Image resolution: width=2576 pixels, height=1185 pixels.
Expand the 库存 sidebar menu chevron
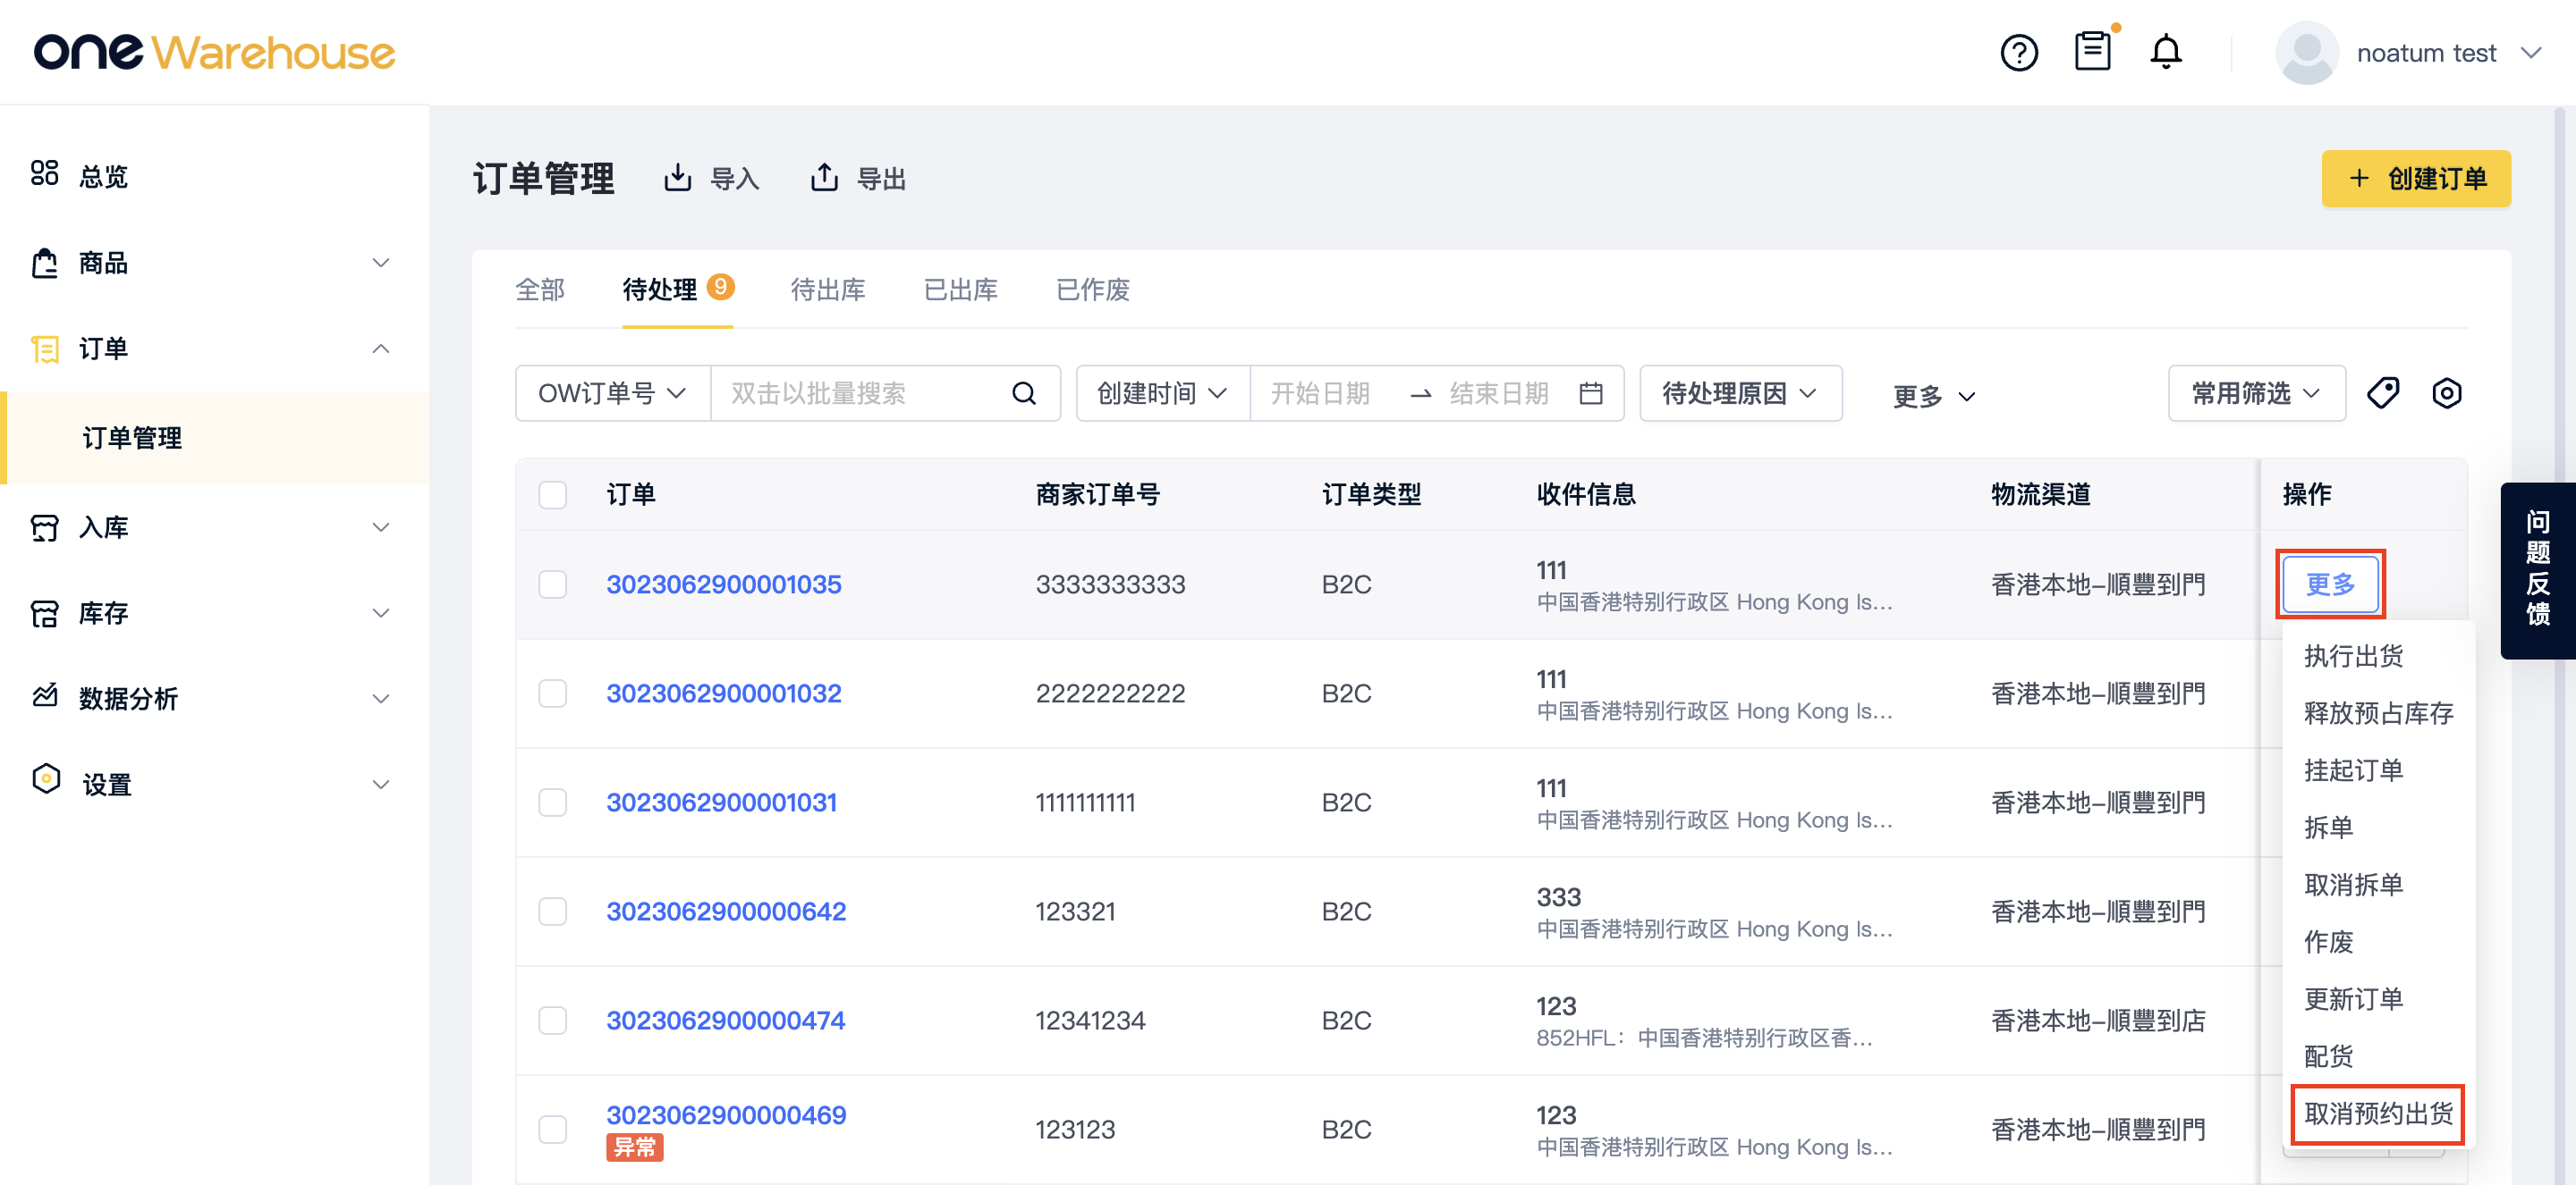click(381, 613)
